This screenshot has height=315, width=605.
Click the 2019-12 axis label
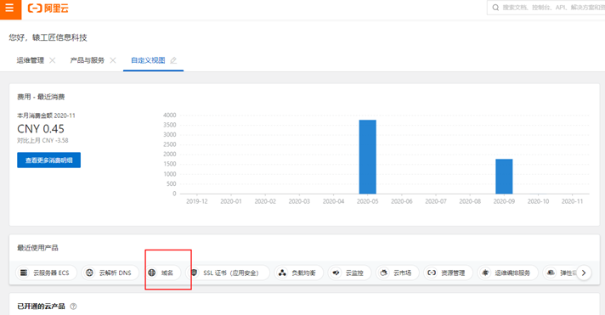tap(197, 201)
